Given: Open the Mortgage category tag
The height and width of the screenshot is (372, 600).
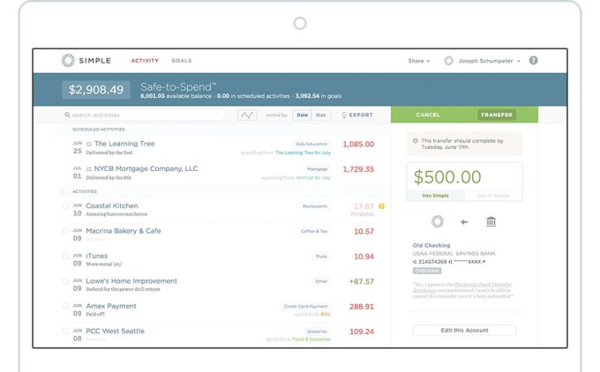Looking at the screenshot, I should point(318,169).
